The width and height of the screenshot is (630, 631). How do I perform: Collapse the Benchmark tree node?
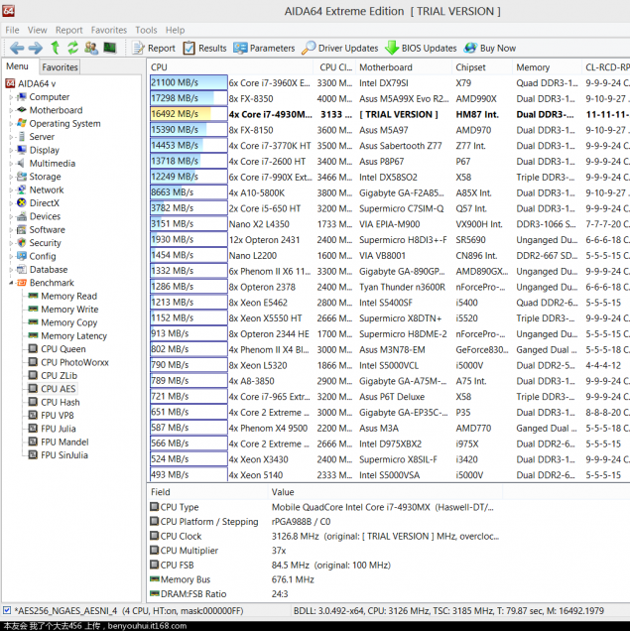click(x=11, y=283)
